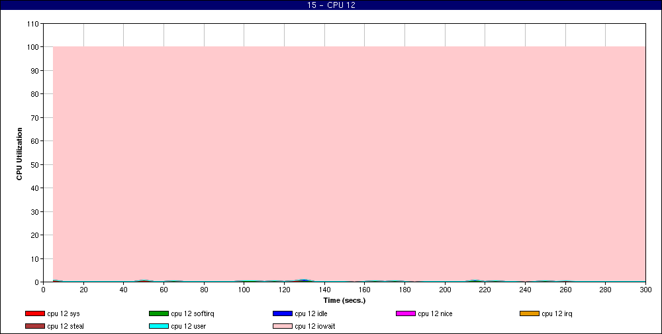Click the brown cpu 12 steal swatch

click(x=35, y=327)
